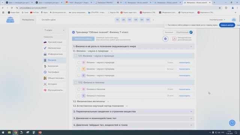Click the Функциональная грамотность brain icon
This screenshot has height=135, width=240.
[45, 90]
